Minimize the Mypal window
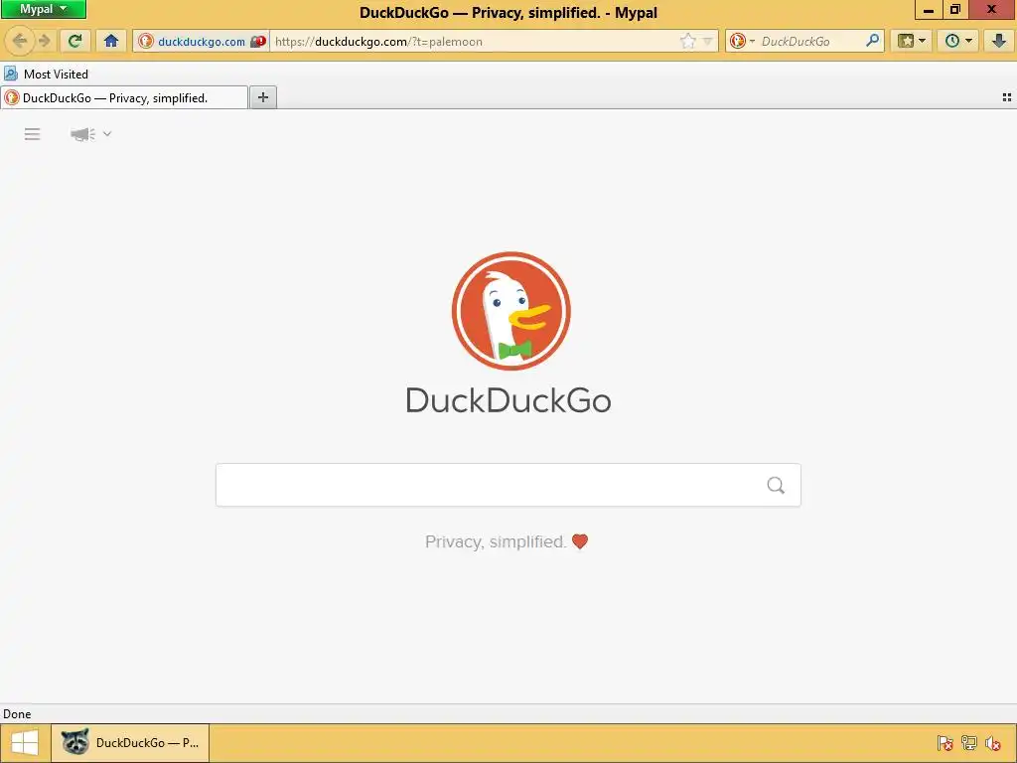Viewport: 1017px width, 763px height. coord(929,10)
